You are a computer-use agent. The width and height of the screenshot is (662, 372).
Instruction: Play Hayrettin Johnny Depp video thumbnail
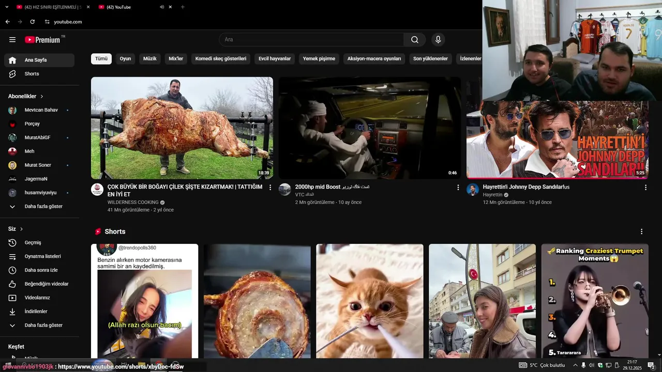coord(558,140)
